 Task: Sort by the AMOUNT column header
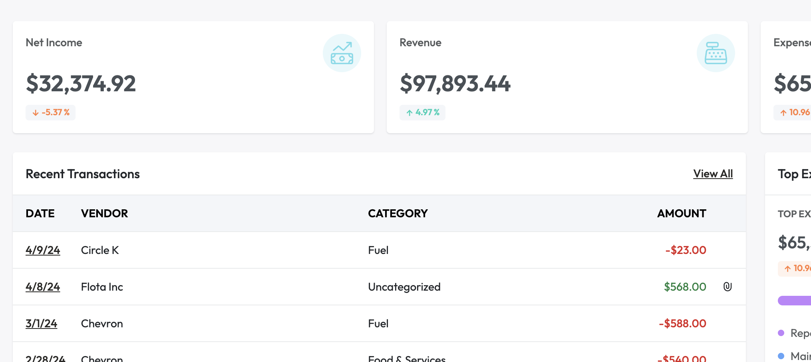(681, 213)
